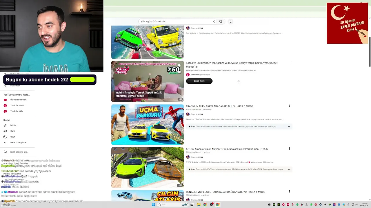Open the Müzik explore category
371x208 pixels.
pos(13,125)
